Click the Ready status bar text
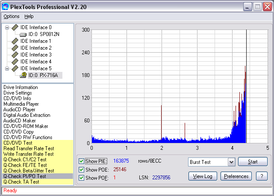The width and height of the screenshot is (274, 196). [10, 190]
